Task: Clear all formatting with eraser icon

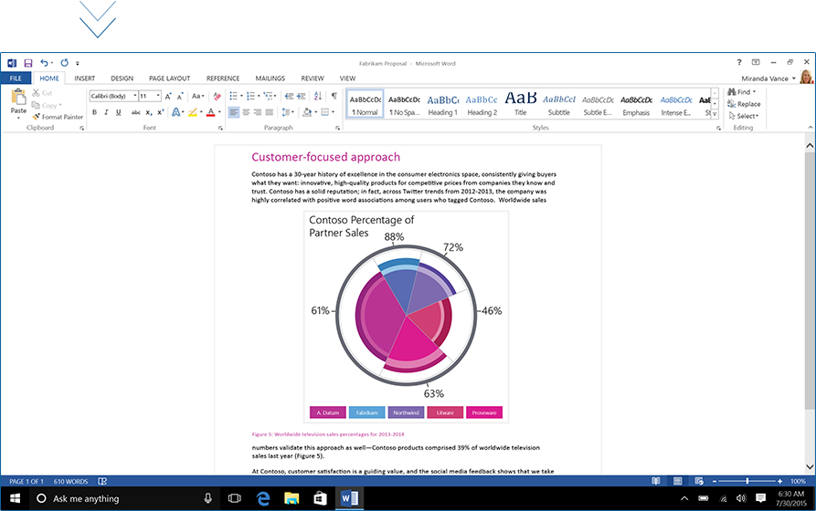Action: click(217, 96)
